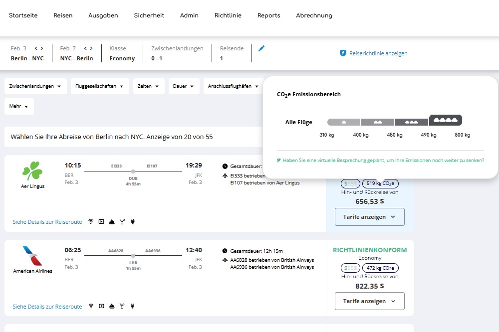Viewport: 499px width, 332px height.
Task: Click the pencil edit search icon
Action: pos(261,48)
